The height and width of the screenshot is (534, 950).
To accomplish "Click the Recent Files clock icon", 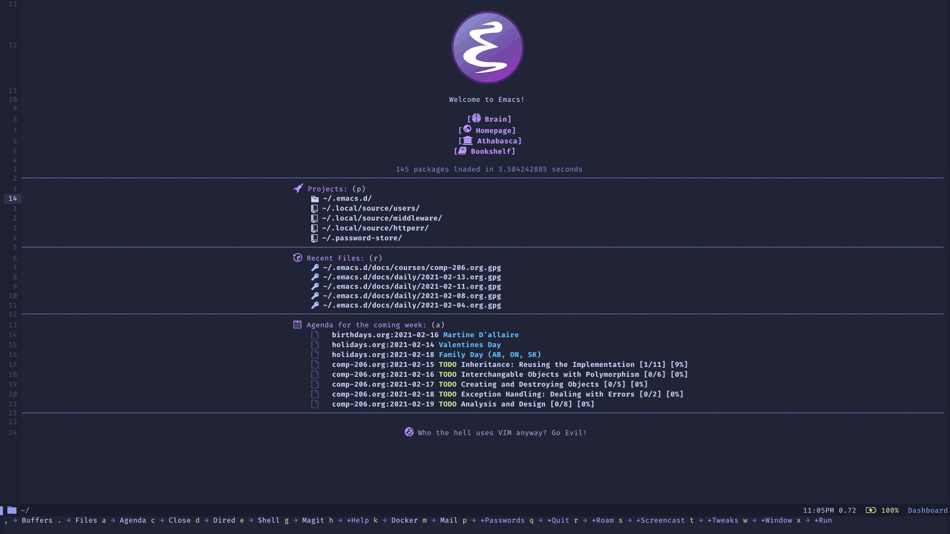I will coord(297,258).
